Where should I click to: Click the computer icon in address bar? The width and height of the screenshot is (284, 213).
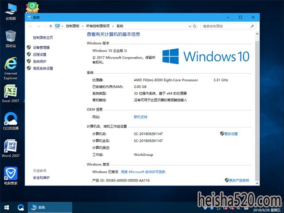pyautogui.click(x=57, y=26)
